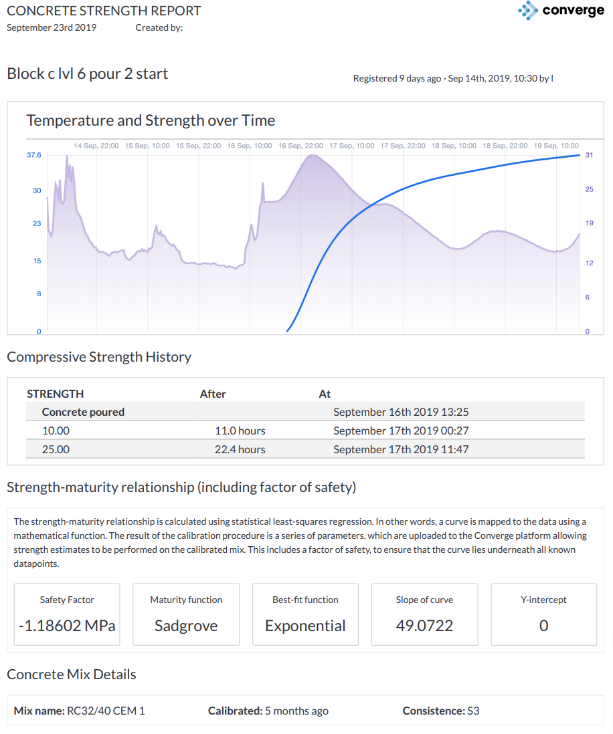Click the Y-intercept value card
Screen dimensions: 613x734
click(x=543, y=614)
